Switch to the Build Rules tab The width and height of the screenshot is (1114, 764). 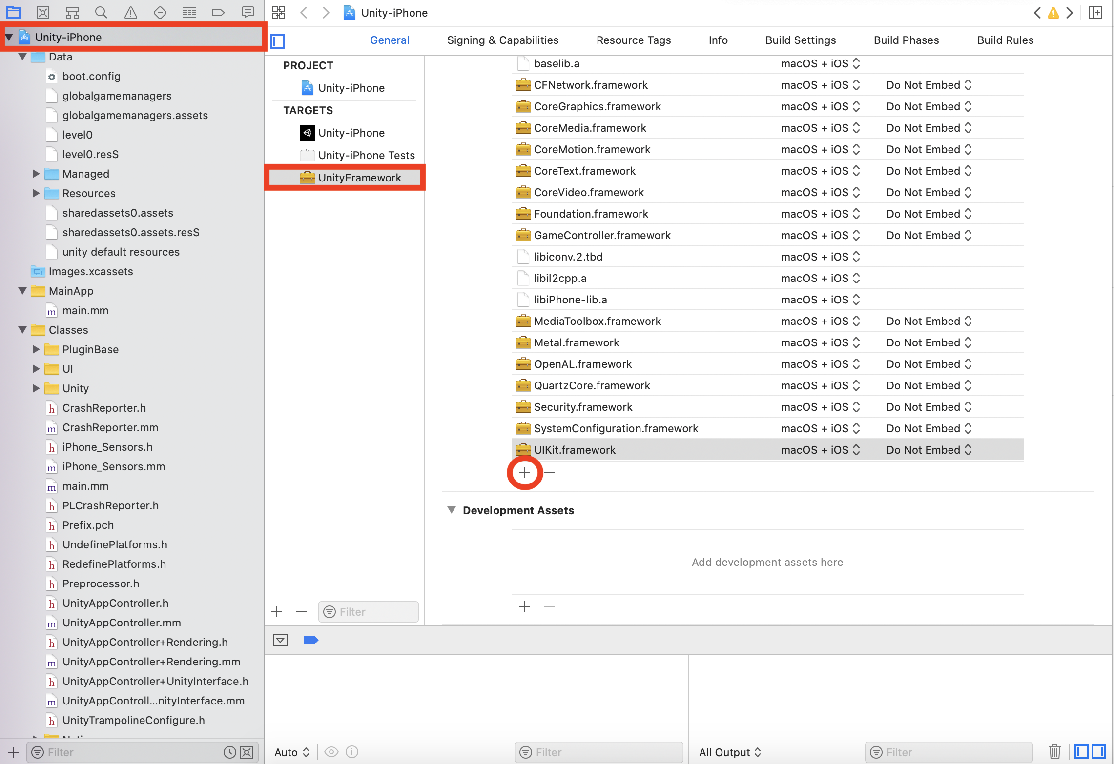coord(1006,40)
